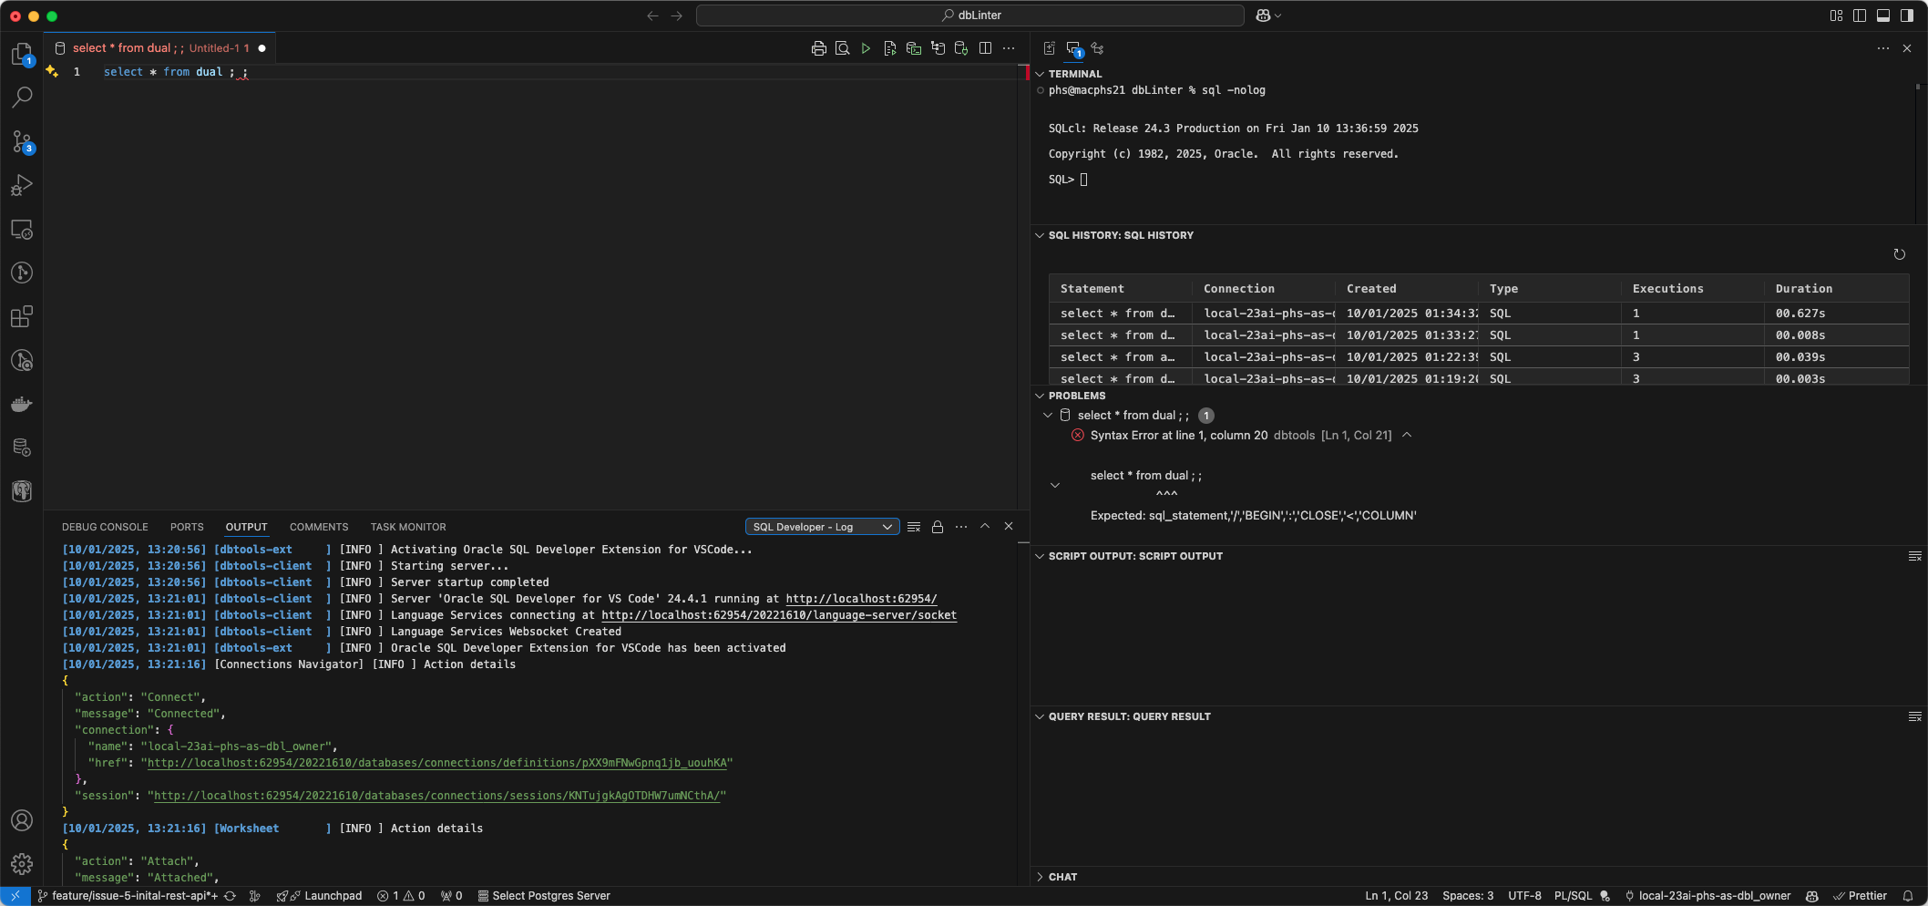The image size is (1928, 906).
Task: Click Select Postgres Server in the status bar
Action: point(544,896)
